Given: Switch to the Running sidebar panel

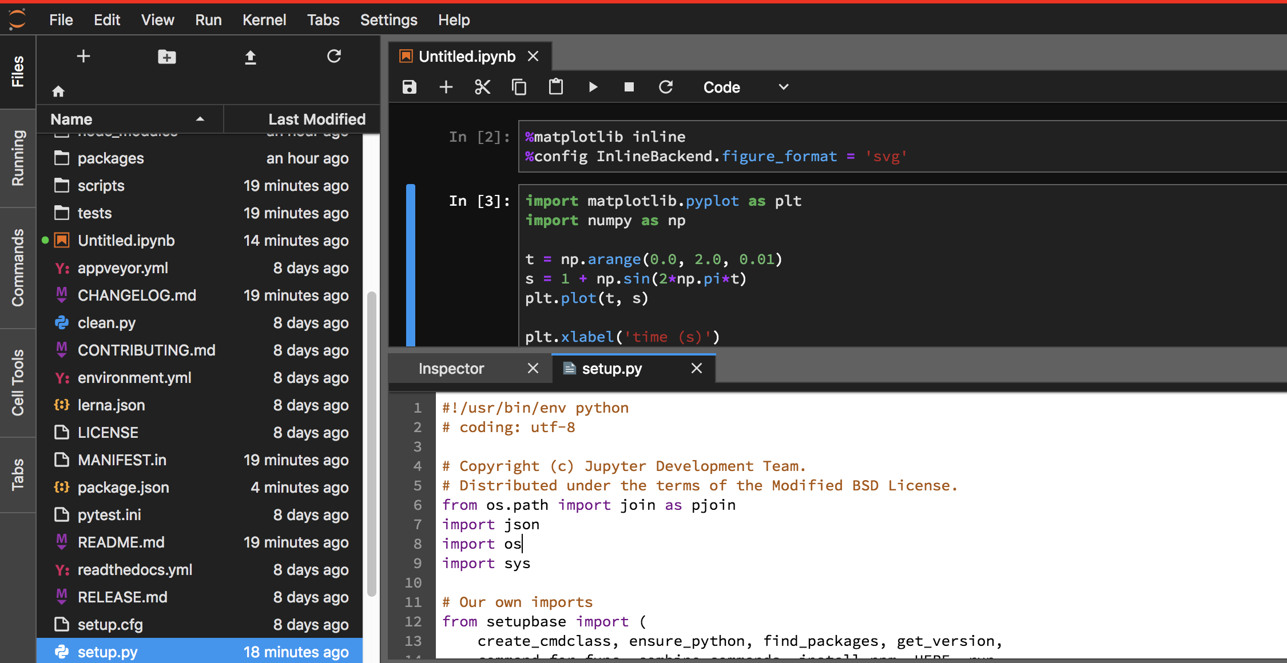Looking at the screenshot, I should pos(18,157).
